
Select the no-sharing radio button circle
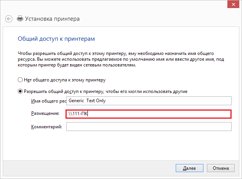coord(20,80)
